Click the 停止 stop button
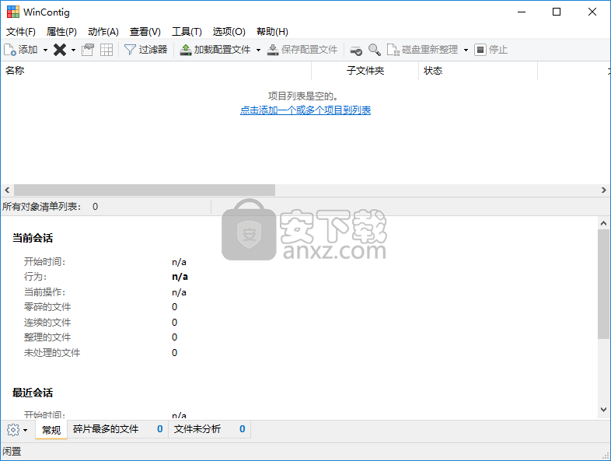The height and width of the screenshot is (461, 611). tap(491, 50)
